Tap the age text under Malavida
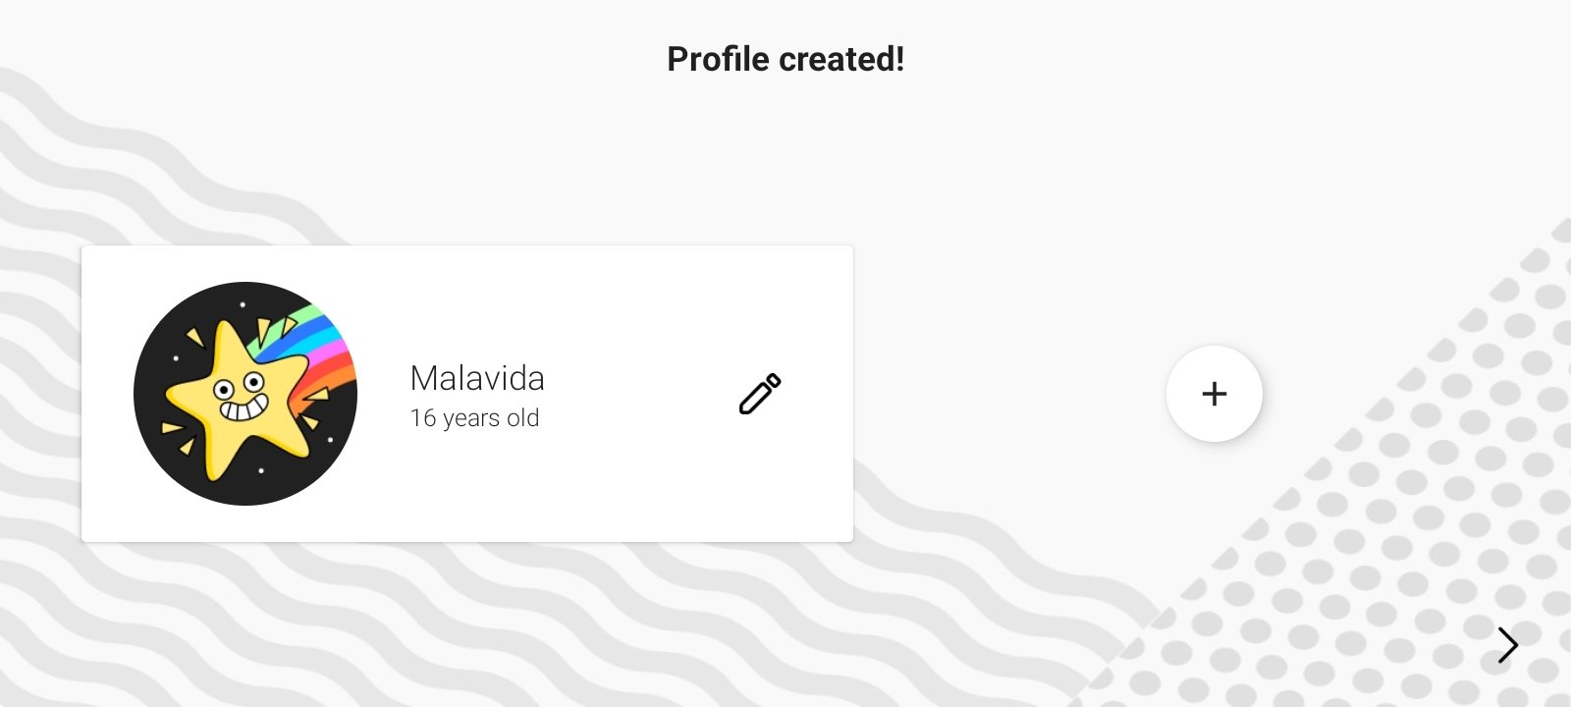 474,418
